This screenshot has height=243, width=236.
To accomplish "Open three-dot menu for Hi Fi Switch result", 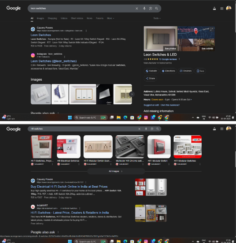I will (86, 182).
